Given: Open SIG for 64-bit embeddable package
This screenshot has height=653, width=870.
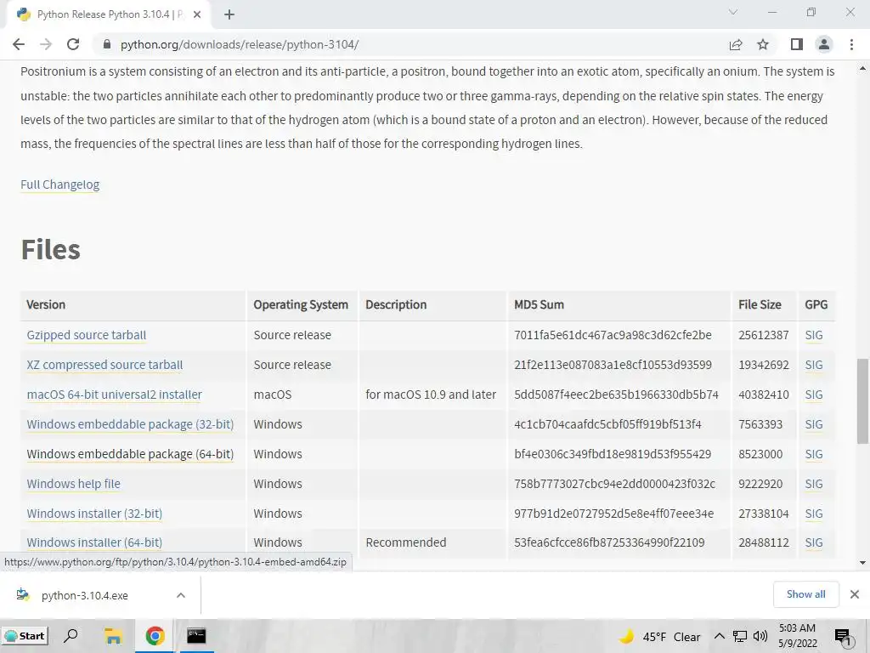Looking at the screenshot, I should (814, 454).
